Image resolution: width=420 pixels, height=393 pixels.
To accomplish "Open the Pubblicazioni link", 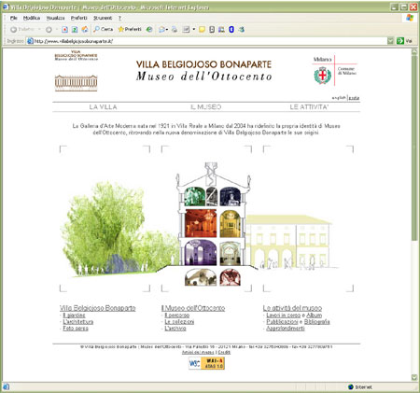I will point(282,322).
